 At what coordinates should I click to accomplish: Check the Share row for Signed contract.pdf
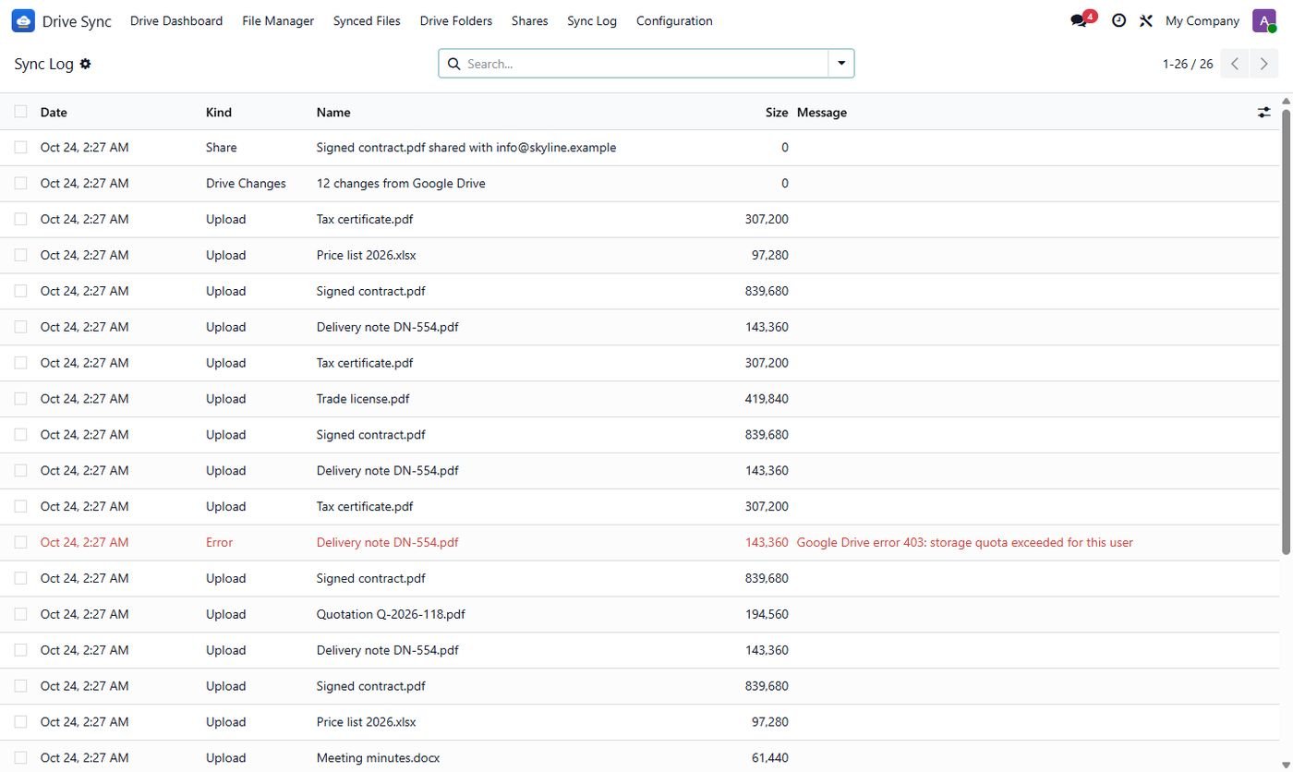click(x=20, y=147)
